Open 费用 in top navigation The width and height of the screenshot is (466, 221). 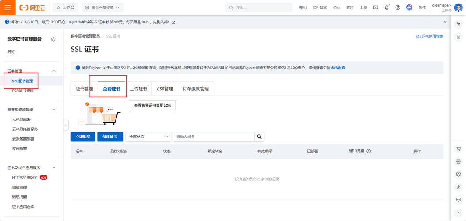click(303, 8)
